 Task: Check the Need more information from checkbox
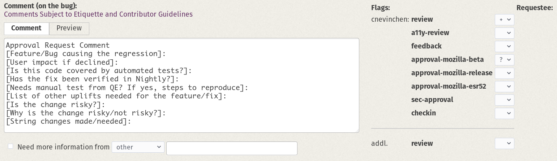10,147
